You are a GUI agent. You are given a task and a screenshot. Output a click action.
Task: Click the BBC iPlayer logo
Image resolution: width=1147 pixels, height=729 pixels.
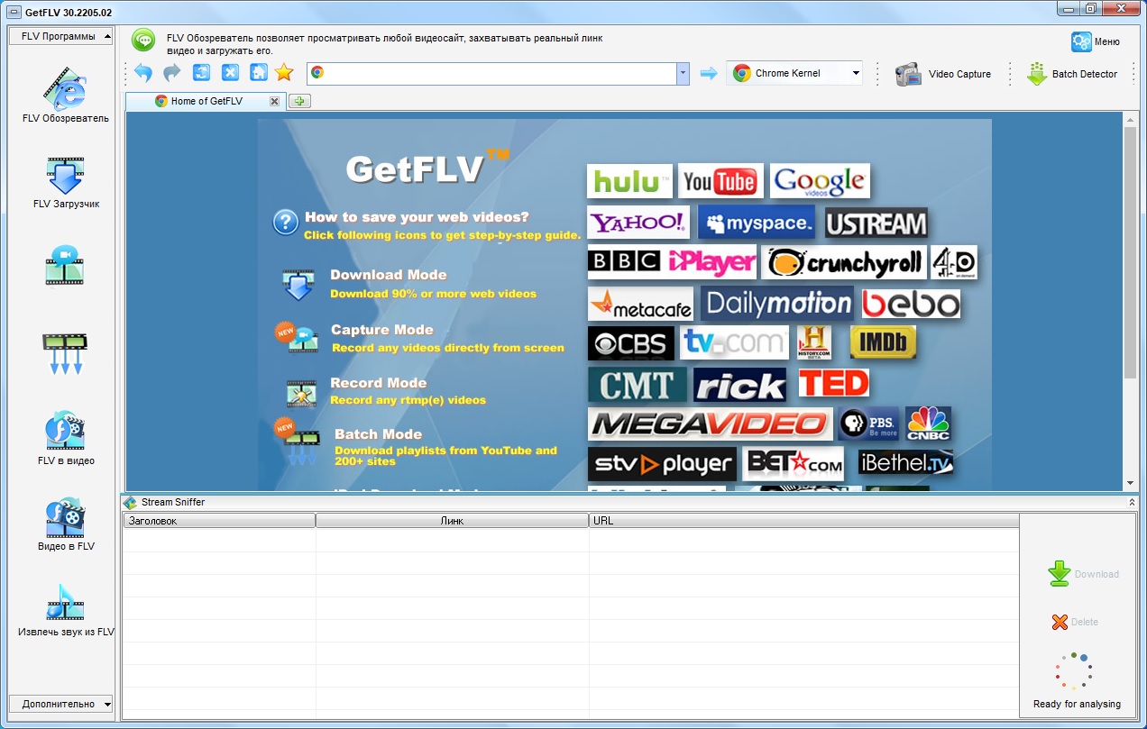pos(672,262)
